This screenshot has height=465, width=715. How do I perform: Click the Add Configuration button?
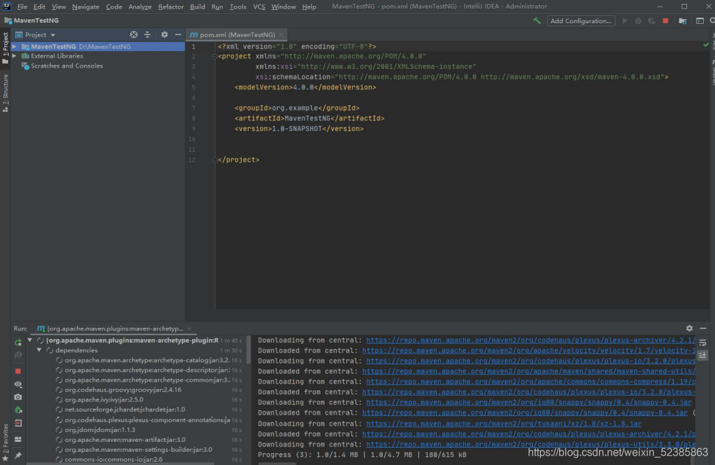580,21
